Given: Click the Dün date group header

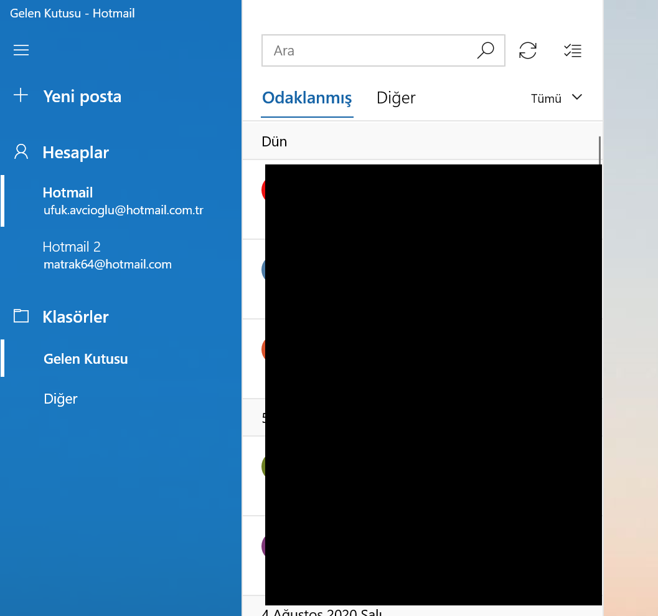Looking at the screenshot, I should pyautogui.click(x=422, y=141).
